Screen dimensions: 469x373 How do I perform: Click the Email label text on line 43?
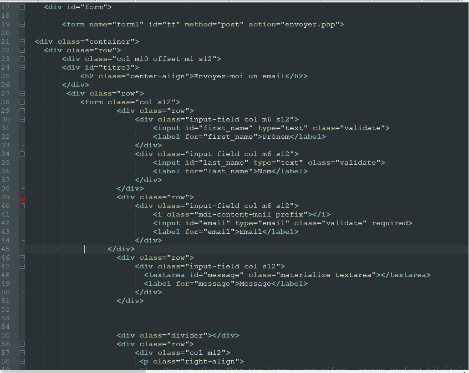(251, 232)
